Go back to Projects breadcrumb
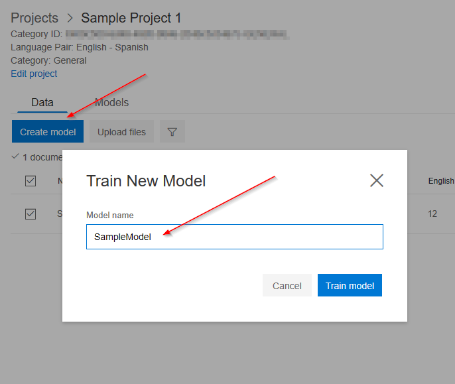Screen dimensions: 455x384 coord(34,19)
